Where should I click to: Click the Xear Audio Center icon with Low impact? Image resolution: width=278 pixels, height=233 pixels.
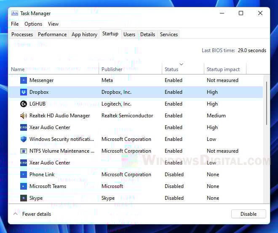pos(24,163)
